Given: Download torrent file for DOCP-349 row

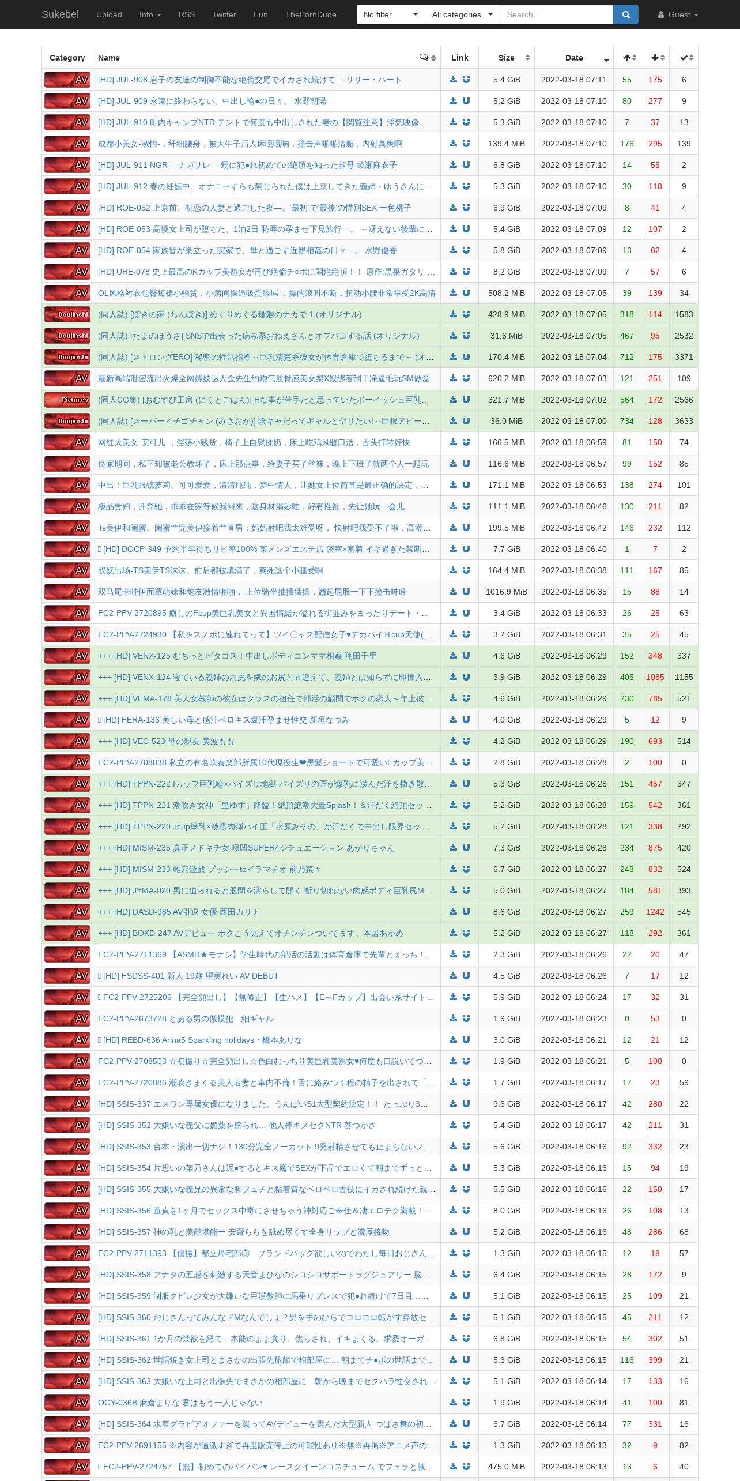Looking at the screenshot, I should [453, 549].
